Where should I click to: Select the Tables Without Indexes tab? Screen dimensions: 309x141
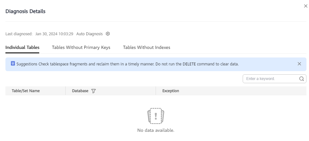pyautogui.click(x=146, y=47)
